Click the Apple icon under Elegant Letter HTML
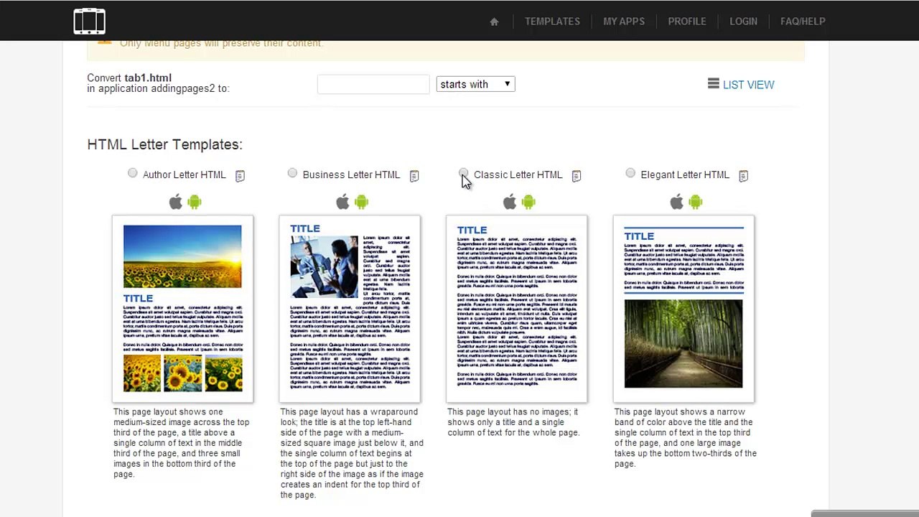 click(x=676, y=202)
